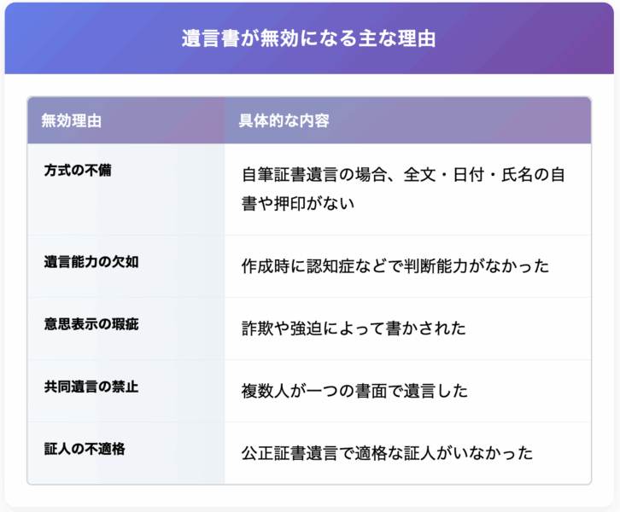Click the description 複数人が一つの書面で遺言した

(354, 391)
